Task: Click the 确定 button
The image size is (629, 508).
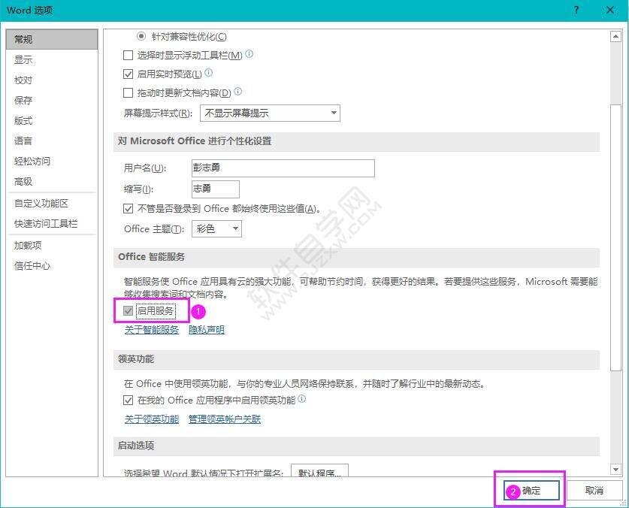Action: coord(531,491)
